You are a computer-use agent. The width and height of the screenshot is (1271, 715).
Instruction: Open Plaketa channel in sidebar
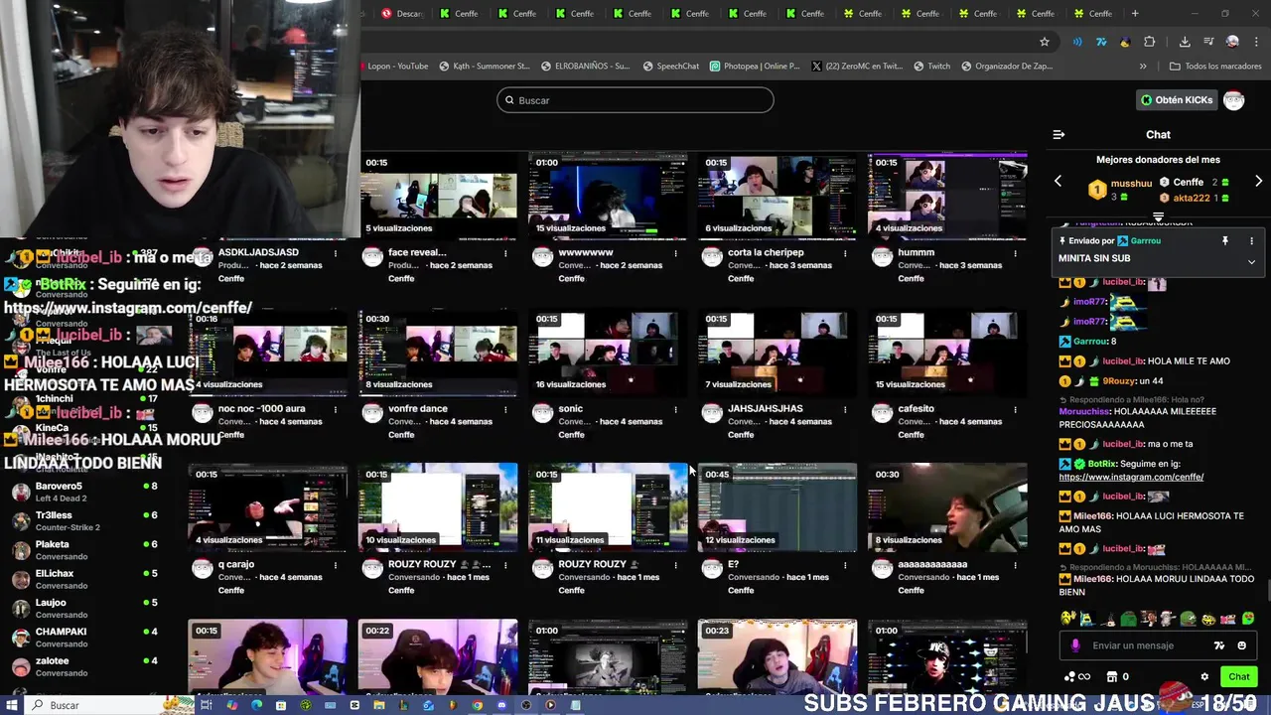pyautogui.click(x=84, y=550)
